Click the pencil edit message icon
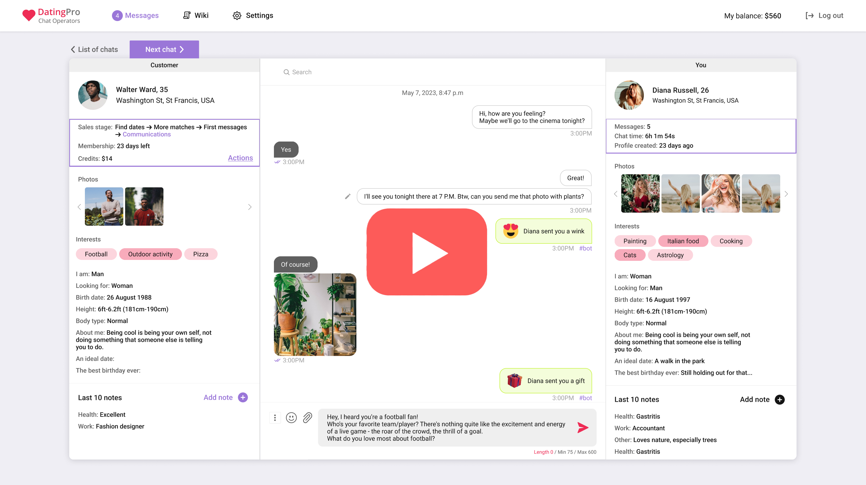The image size is (866, 485). (x=348, y=196)
